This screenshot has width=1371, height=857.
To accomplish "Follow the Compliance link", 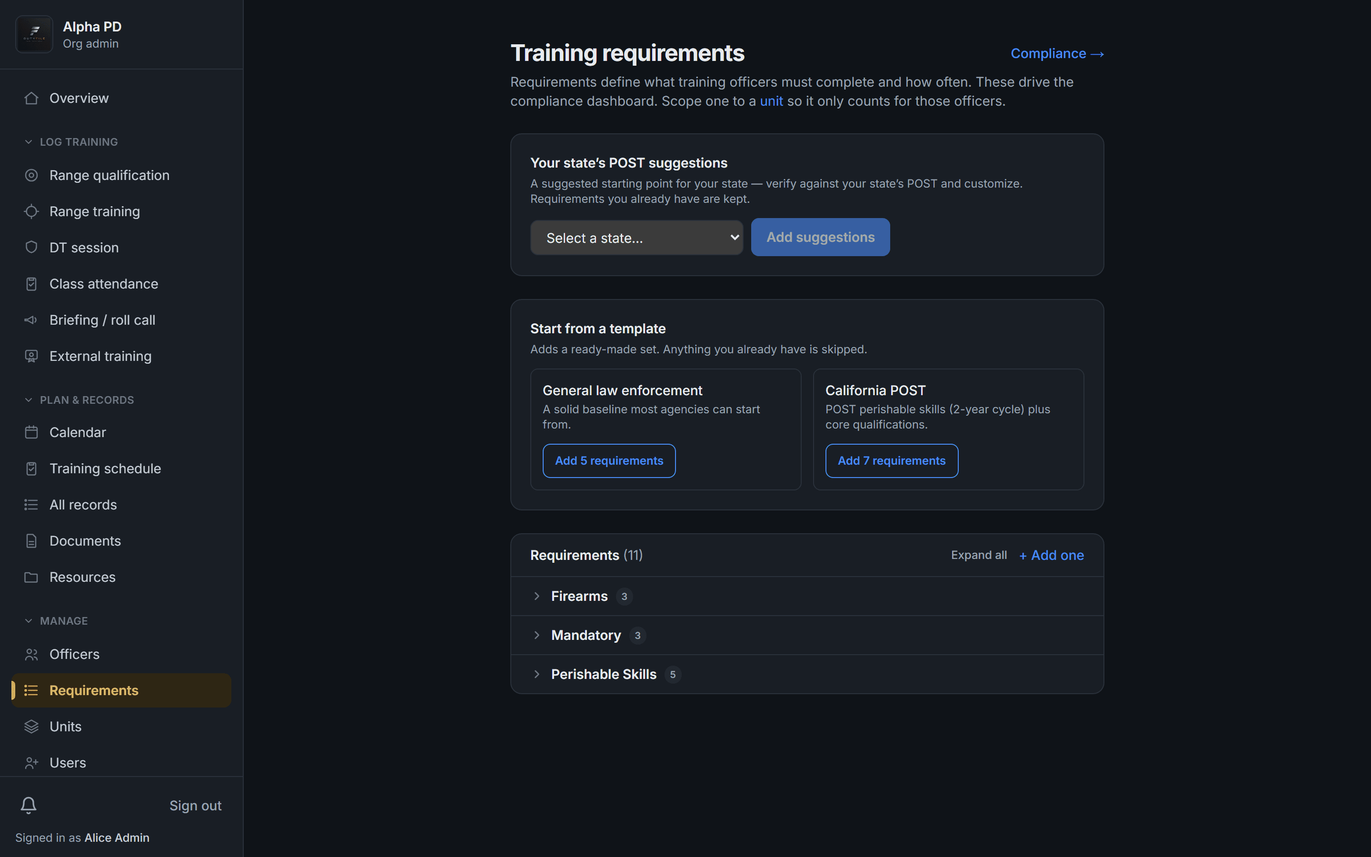I will pos(1057,54).
